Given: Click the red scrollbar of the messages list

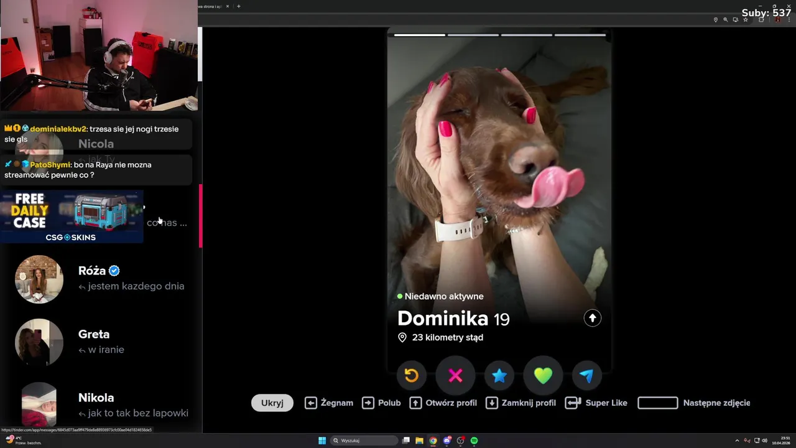Looking at the screenshot, I should [x=200, y=216].
